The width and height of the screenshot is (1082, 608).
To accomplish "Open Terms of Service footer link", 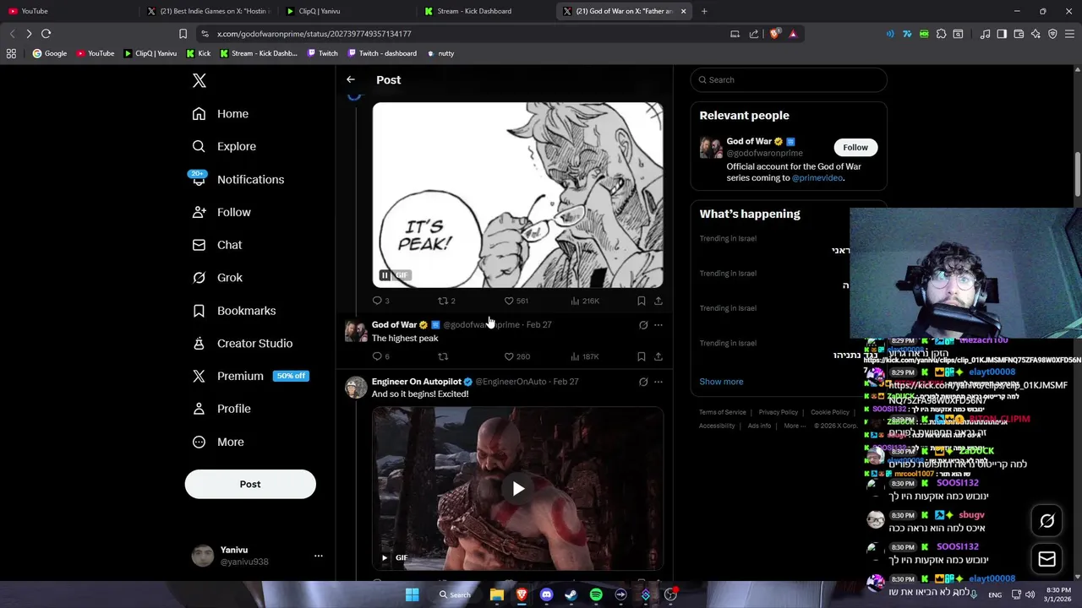I will tap(723, 412).
